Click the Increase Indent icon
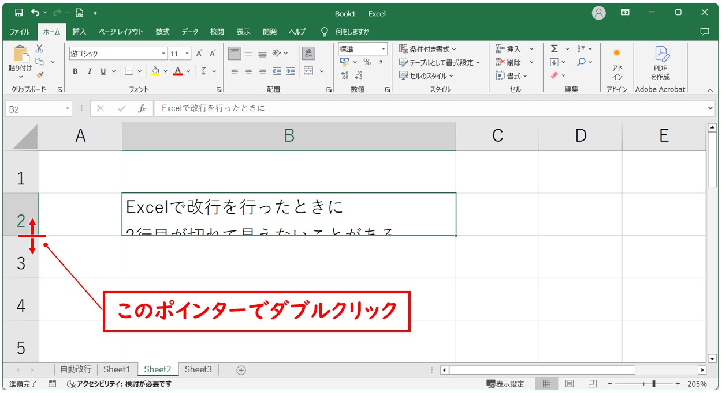Viewport: 722px width, 393px height. pyautogui.click(x=291, y=71)
